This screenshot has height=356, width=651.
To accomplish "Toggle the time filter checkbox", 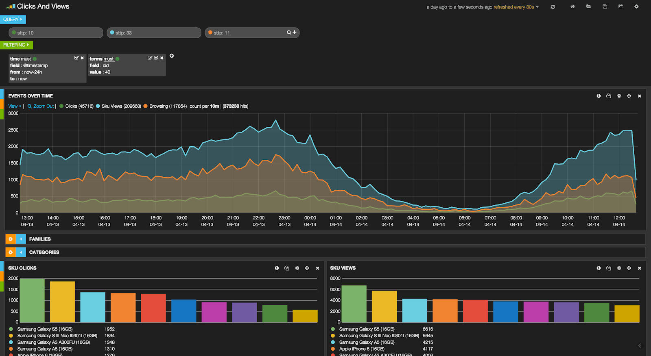I will click(76, 58).
